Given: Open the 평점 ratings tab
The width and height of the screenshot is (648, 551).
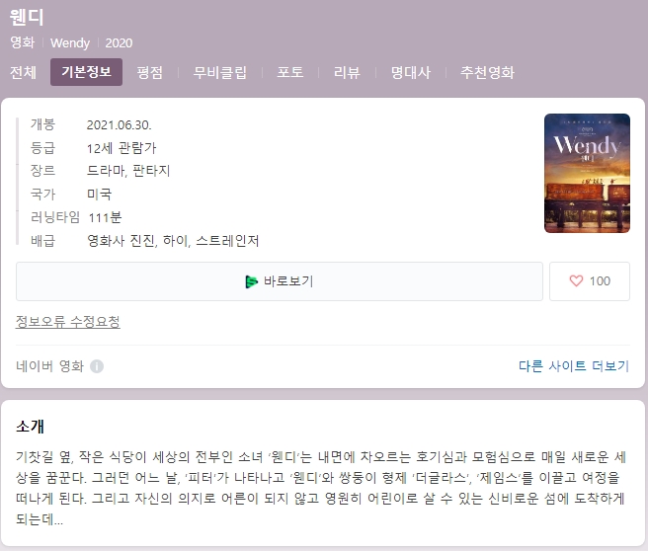Looking at the screenshot, I should pyautogui.click(x=150, y=72).
